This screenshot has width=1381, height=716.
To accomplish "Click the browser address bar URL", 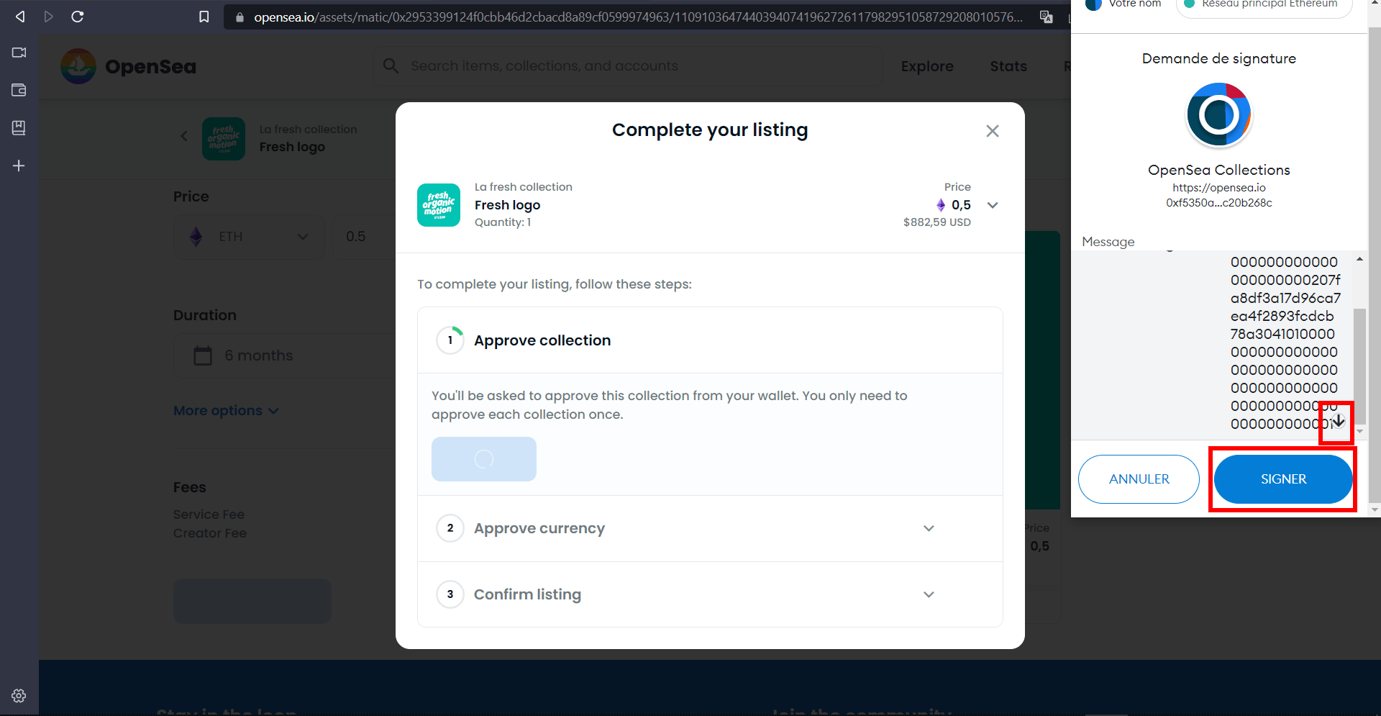I will (x=638, y=17).
